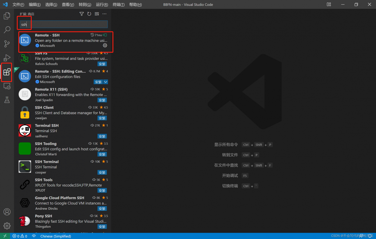Select the Google Cloud Platform SSH title
This screenshot has width=376, height=239.
(60, 198)
